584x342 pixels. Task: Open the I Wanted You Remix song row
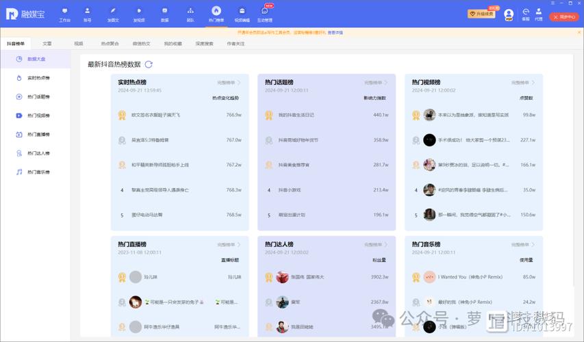click(x=474, y=277)
